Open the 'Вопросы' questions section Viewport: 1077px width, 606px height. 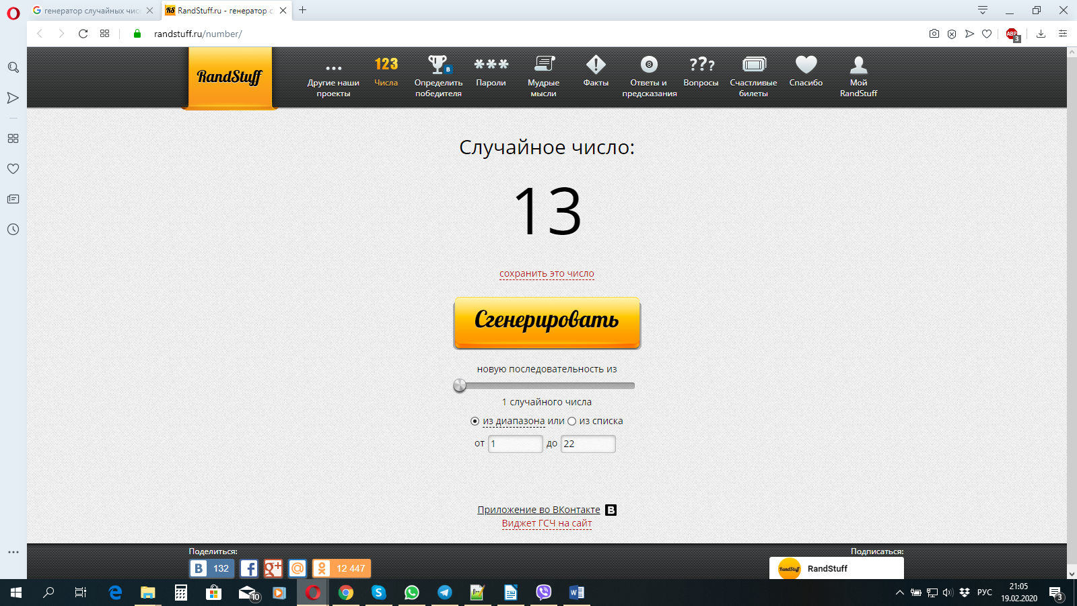coord(701,72)
